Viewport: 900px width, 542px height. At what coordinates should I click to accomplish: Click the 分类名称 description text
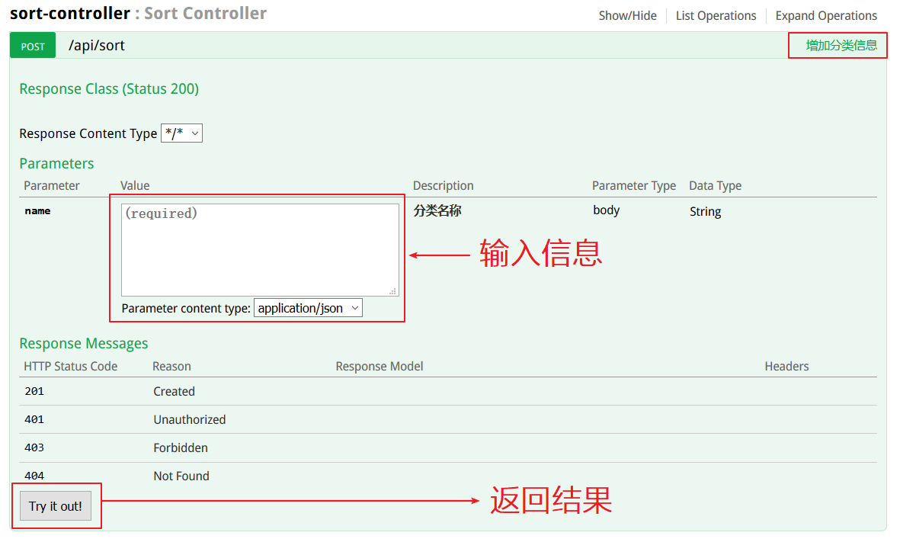coord(437,210)
